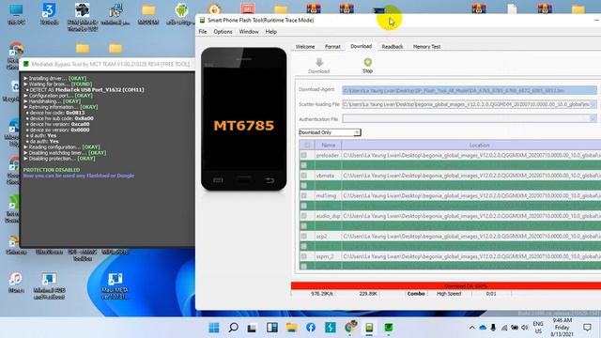
Task: Open the Download Only mode dropdown
Action: (x=330, y=132)
